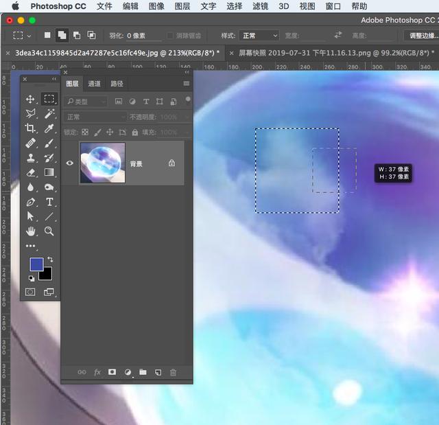Toggle Quick Mask mode button

click(x=30, y=292)
